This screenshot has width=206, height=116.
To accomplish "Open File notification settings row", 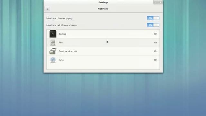I will click(103, 43).
